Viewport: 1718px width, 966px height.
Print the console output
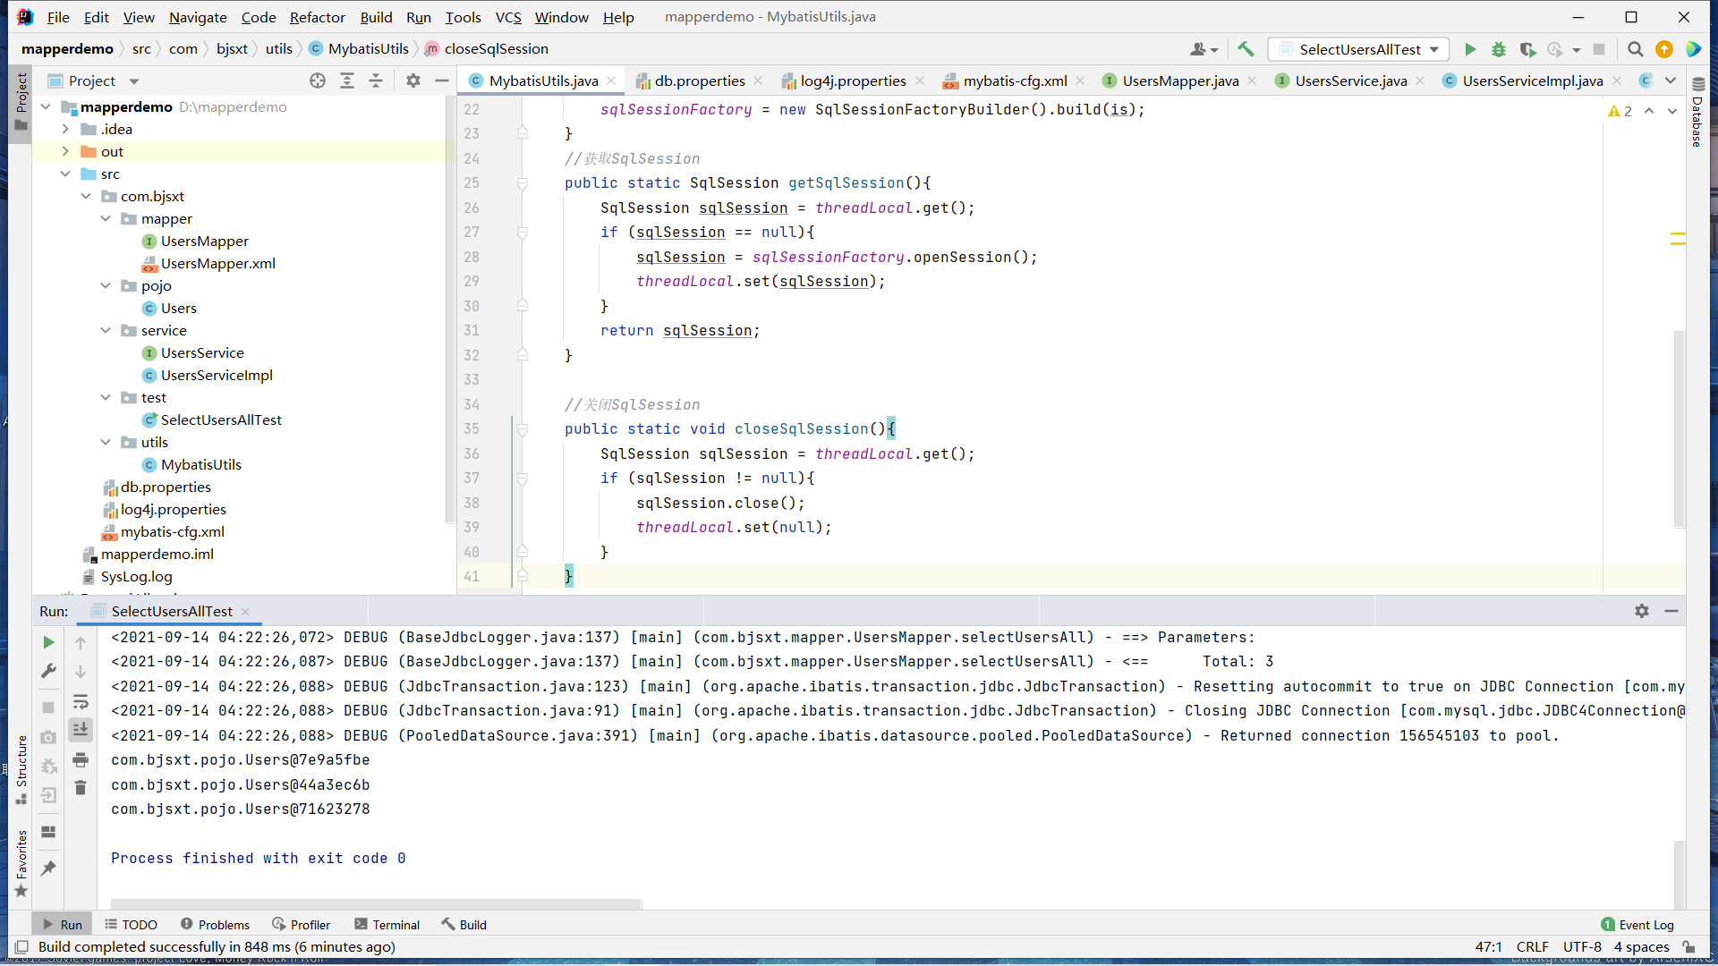[x=81, y=759]
